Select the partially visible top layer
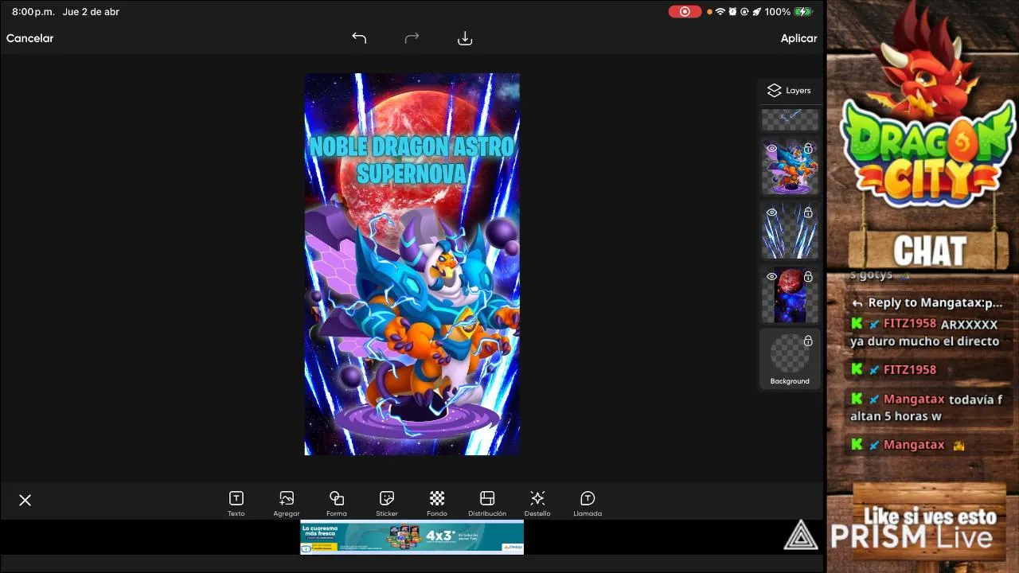The width and height of the screenshot is (1019, 573). pyautogui.click(x=790, y=120)
